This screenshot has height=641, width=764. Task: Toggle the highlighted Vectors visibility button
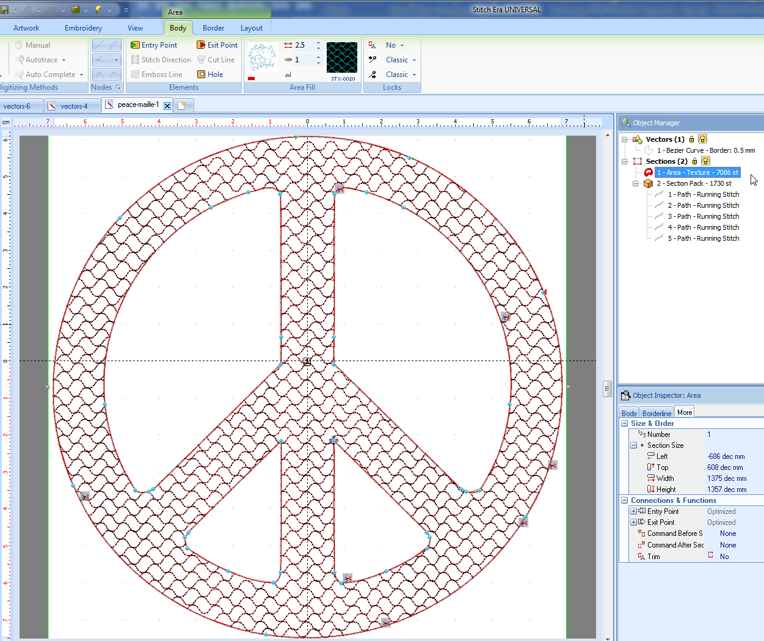702,139
